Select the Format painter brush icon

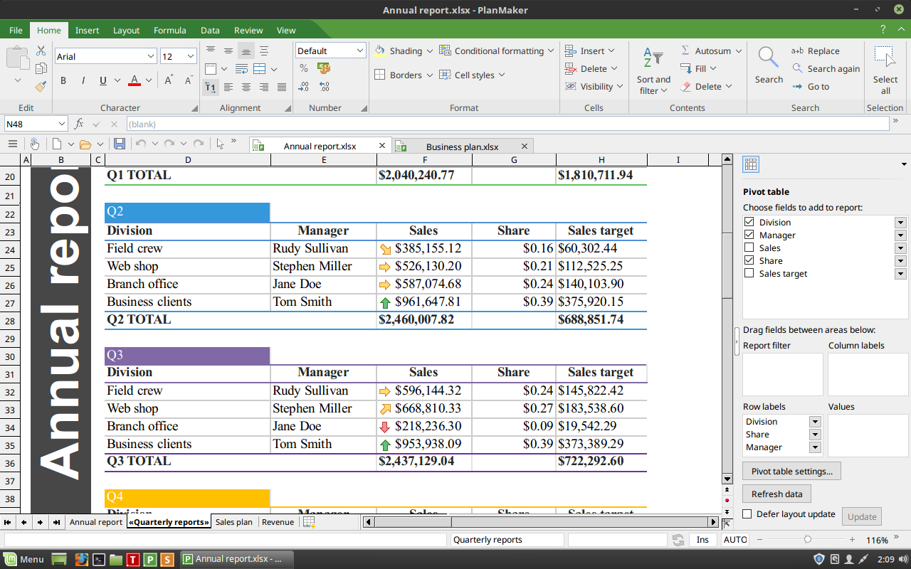pyautogui.click(x=41, y=86)
